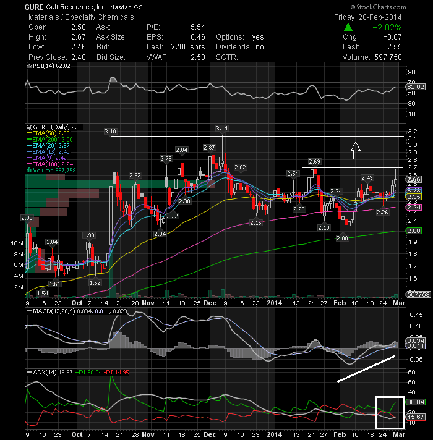Click the Dividends: no field

click(240, 47)
